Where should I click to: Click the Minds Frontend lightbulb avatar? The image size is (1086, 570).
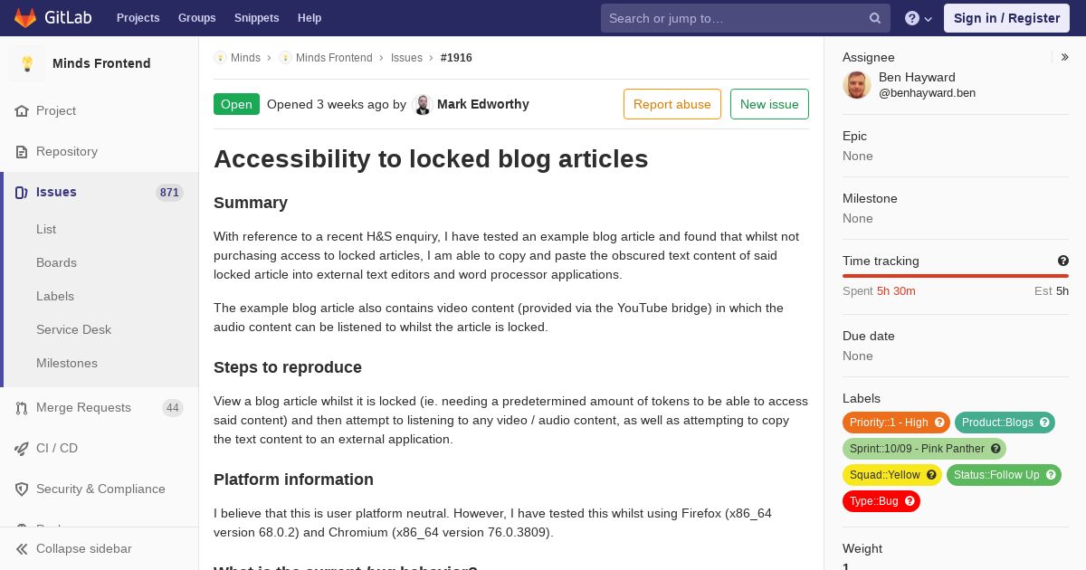pos(27,63)
